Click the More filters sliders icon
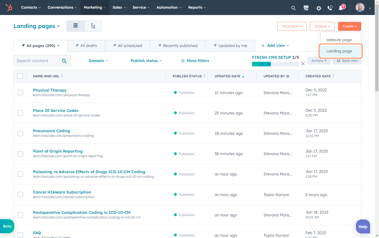The width and height of the screenshot is (379, 238). click(x=183, y=61)
